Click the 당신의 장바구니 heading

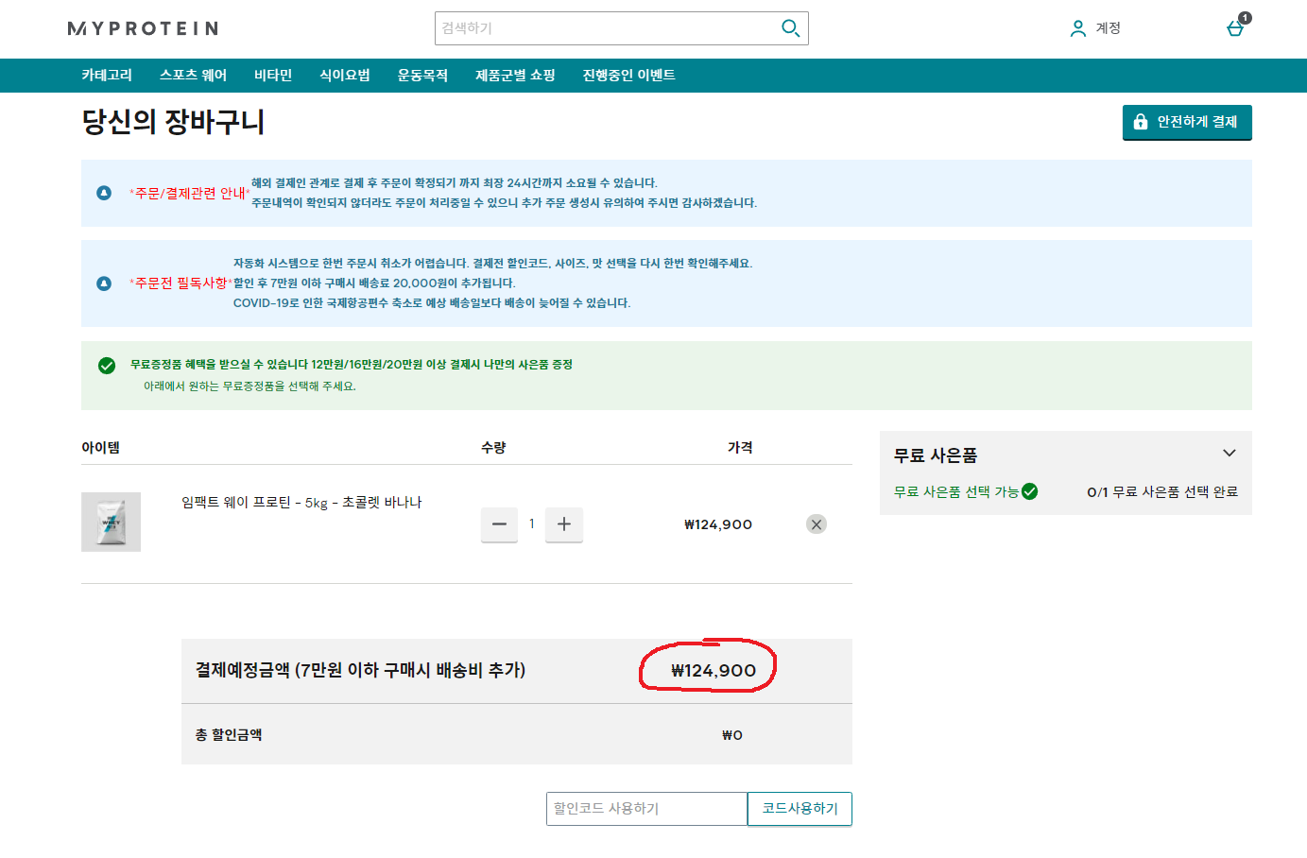(x=173, y=121)
